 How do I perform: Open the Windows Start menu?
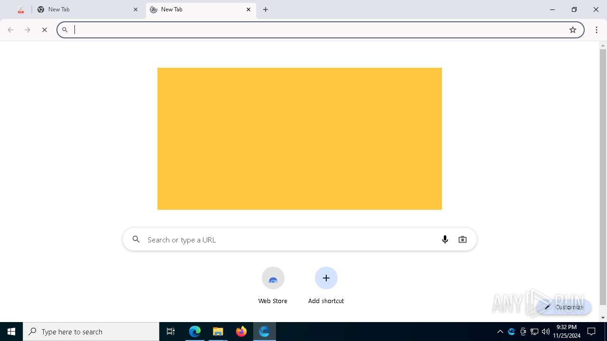(x=11, y=332)
